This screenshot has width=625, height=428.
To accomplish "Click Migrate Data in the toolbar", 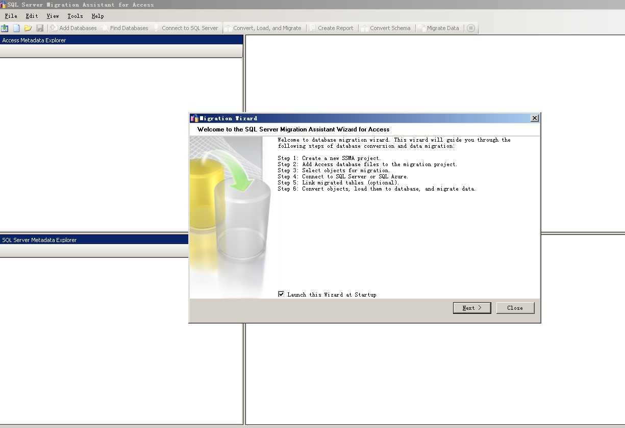I will 439,28.
